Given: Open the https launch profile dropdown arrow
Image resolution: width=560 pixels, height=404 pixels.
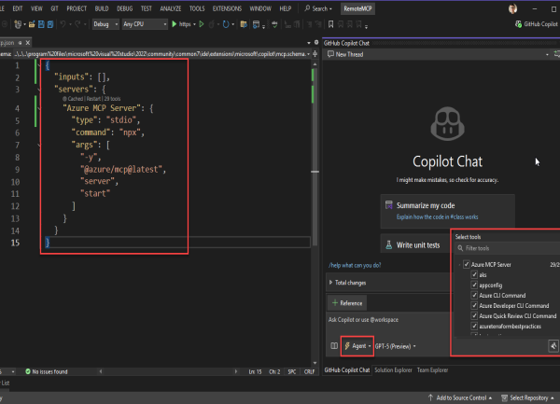Looking at the screenshot, I should coord(194,24).
